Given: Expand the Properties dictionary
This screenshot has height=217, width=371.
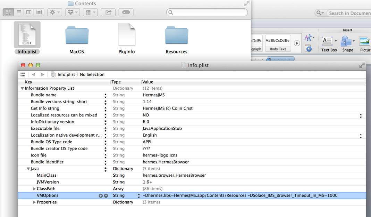Looking at the screenshot, I should (x=34, y=202).
